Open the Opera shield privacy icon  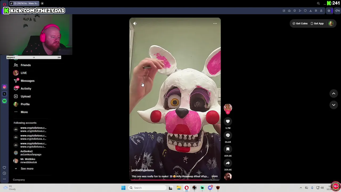coord(295,11)
